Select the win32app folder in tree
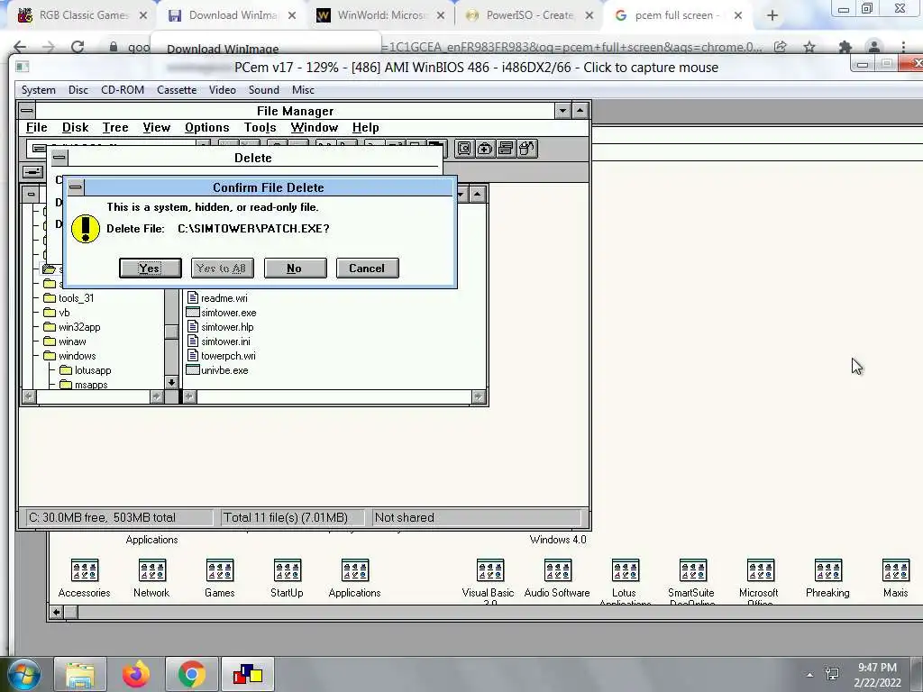Image resolution: width=923 pixels, height=692 pixels. pyautogui.click(x=72, y=326)
